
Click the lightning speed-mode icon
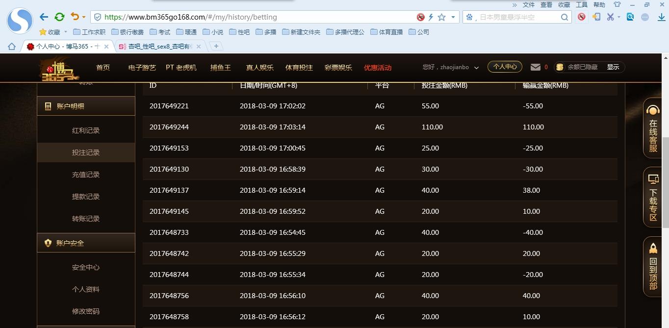pyautogui.click(x=431, y=17)
